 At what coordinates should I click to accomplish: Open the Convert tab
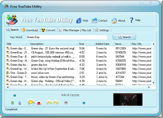[x=49, y=30]
